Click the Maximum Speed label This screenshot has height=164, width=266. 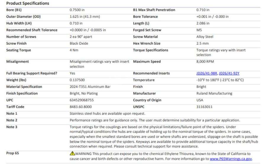[147, 61]
